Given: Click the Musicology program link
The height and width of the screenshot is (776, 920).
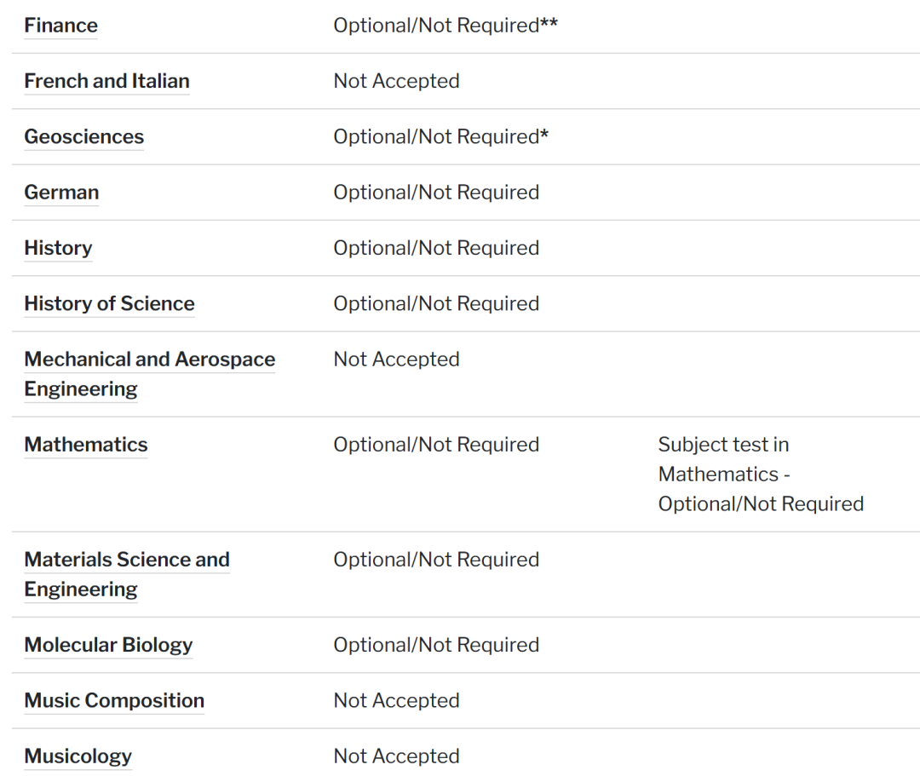Looking at the screenshot, I should [78, 756].
